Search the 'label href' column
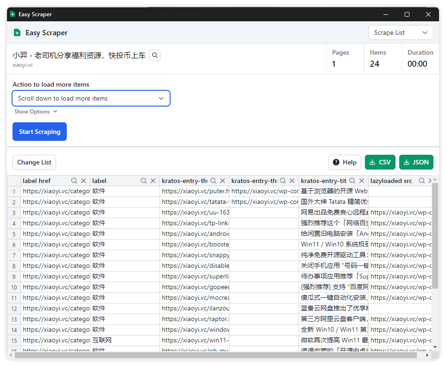Viewport: 446px width, 366px height. [x=74, y=181]
